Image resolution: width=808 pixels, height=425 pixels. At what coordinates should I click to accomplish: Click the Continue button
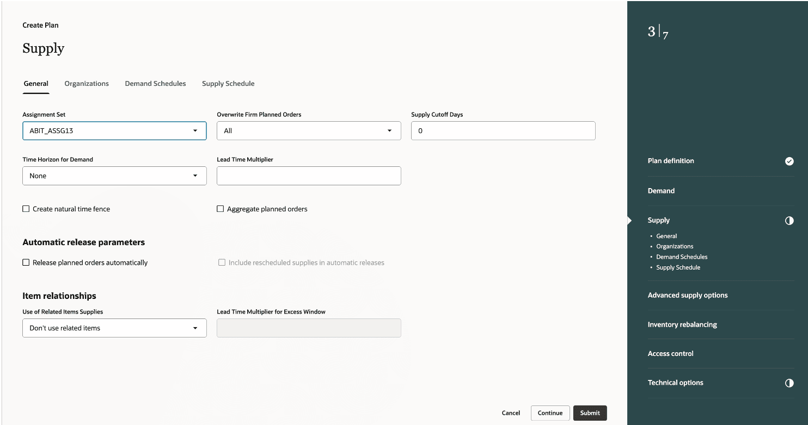point(550,413)
